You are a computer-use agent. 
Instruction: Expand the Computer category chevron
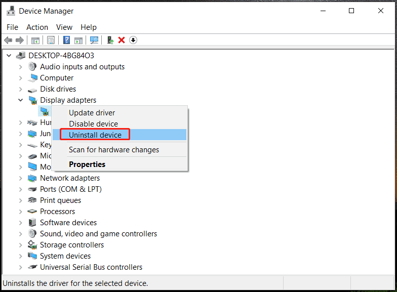coord(21,78)
